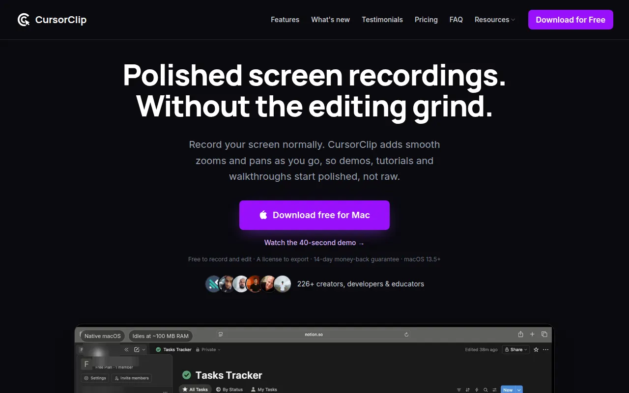Click the Native macOS badge

102,336
